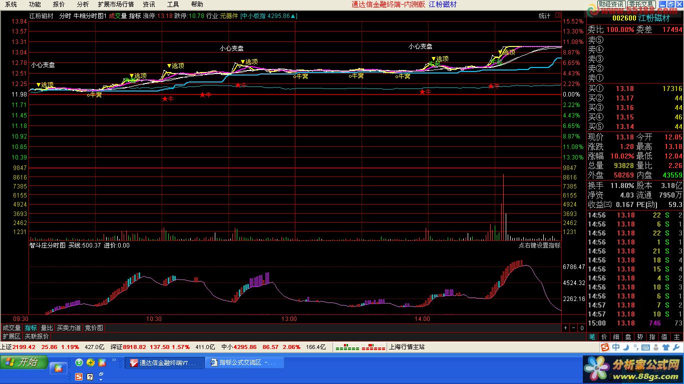This screenshot has height=384, width=684.
Task: Click the 中小板指 4295.86 index indicator
Action: pyautogui.click(x=268, y=16)
